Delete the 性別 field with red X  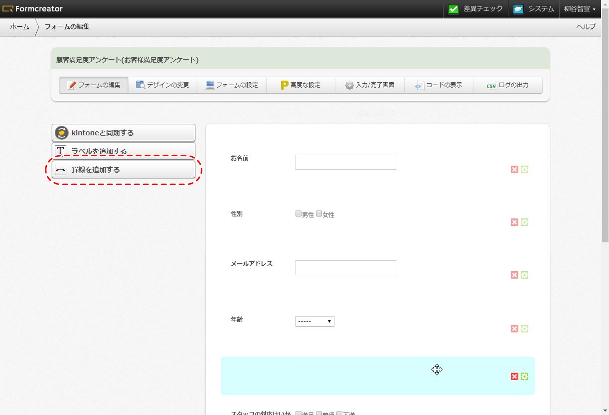[x=514, y=222]
